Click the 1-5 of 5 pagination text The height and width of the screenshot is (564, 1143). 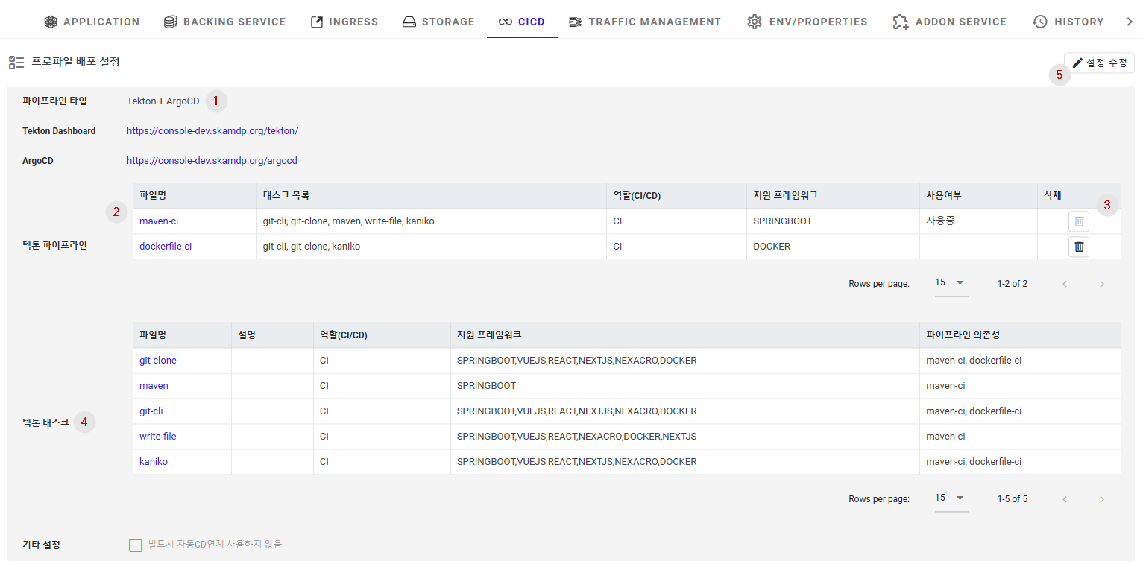coord(1013,498)
